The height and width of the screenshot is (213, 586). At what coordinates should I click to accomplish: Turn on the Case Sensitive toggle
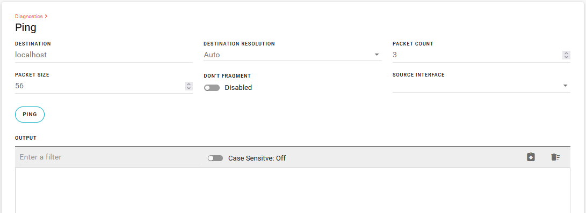tap(215, 158)
